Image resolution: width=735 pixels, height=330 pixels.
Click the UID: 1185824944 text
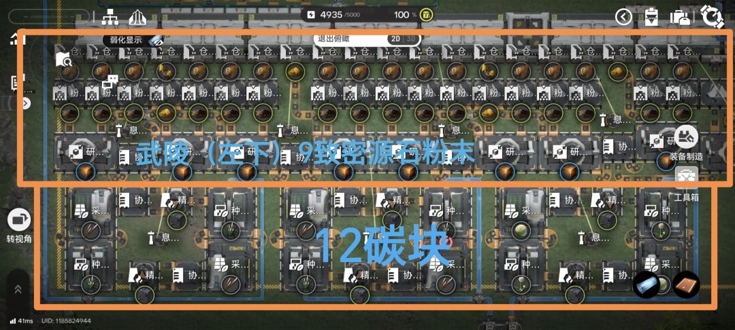click(66, 321)
